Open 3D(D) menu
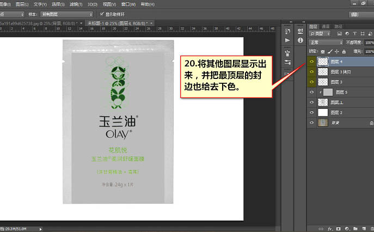Image resolution: width=374 pixels, height=232 pixels. coord(93,4)
